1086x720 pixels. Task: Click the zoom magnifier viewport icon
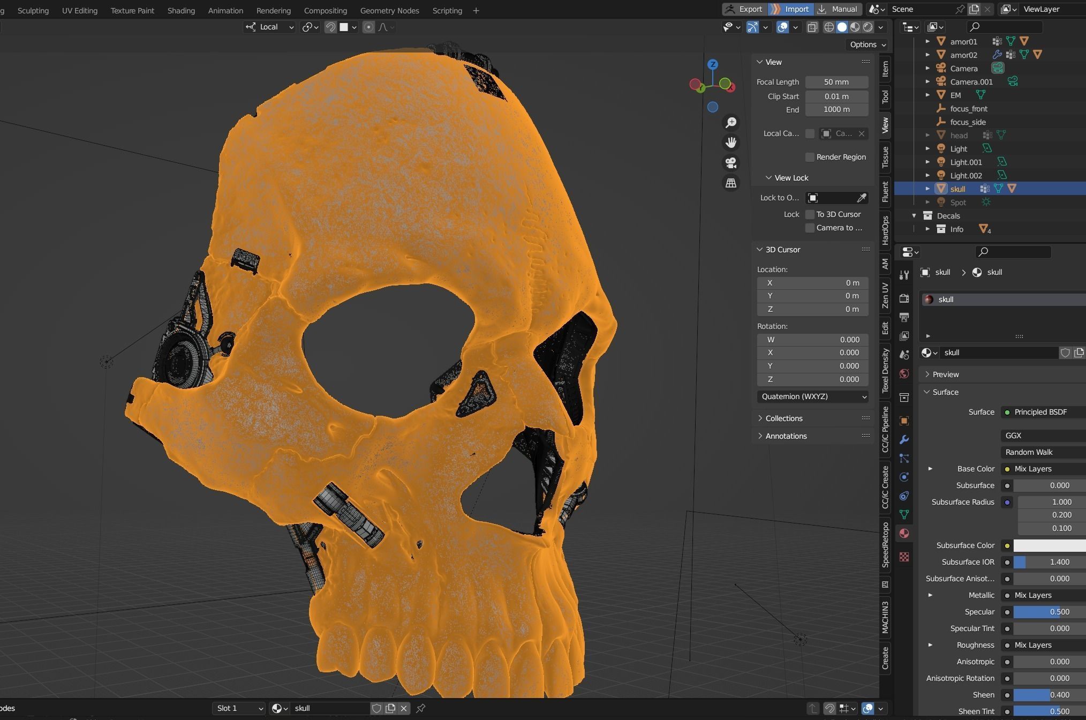(x=731, y=123)
